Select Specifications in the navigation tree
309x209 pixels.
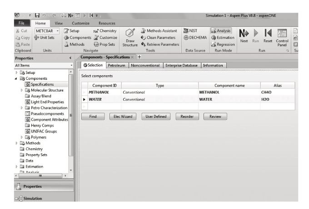(42, 84)
